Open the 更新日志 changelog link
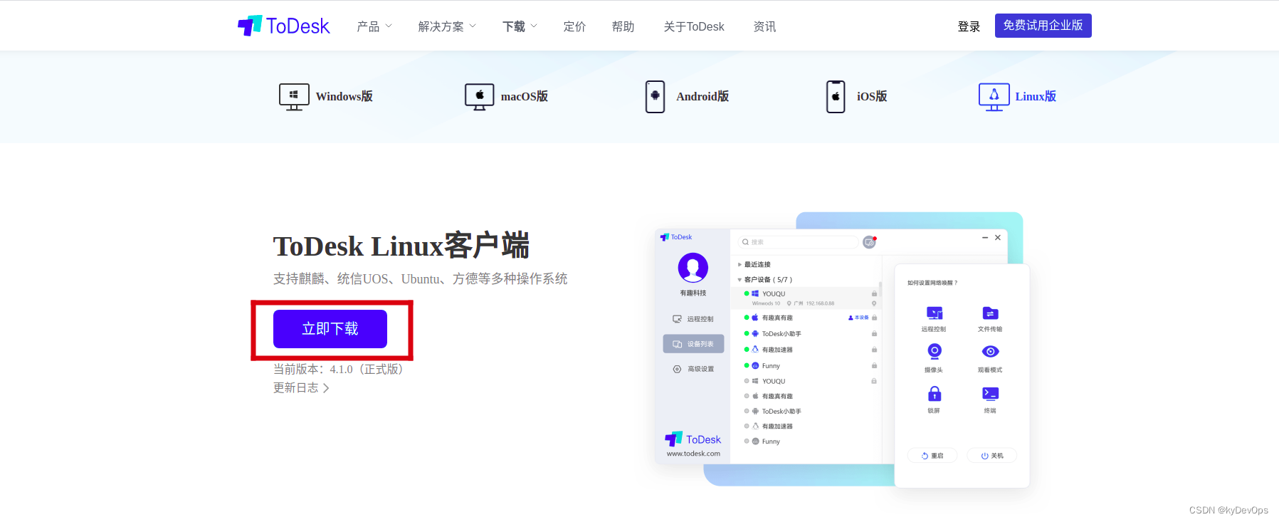 click(301, 388)
